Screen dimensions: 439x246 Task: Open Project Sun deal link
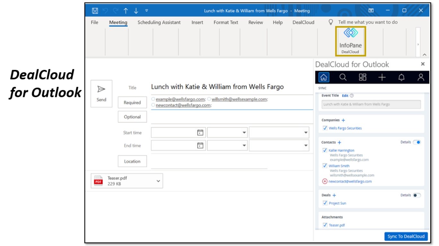pos(337,203)
